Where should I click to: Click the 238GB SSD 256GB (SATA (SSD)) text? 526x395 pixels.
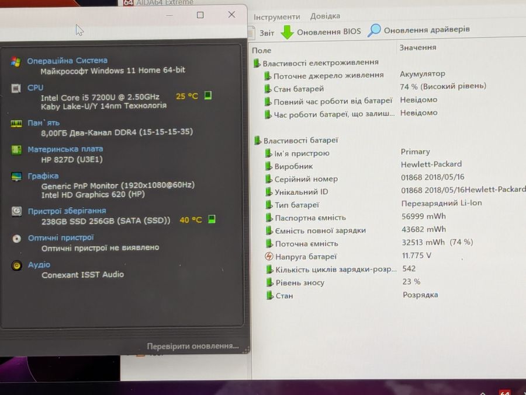point(106,221)
